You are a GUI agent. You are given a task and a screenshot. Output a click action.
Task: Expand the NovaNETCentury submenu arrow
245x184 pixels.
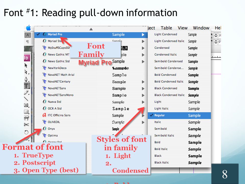(143, 82)
